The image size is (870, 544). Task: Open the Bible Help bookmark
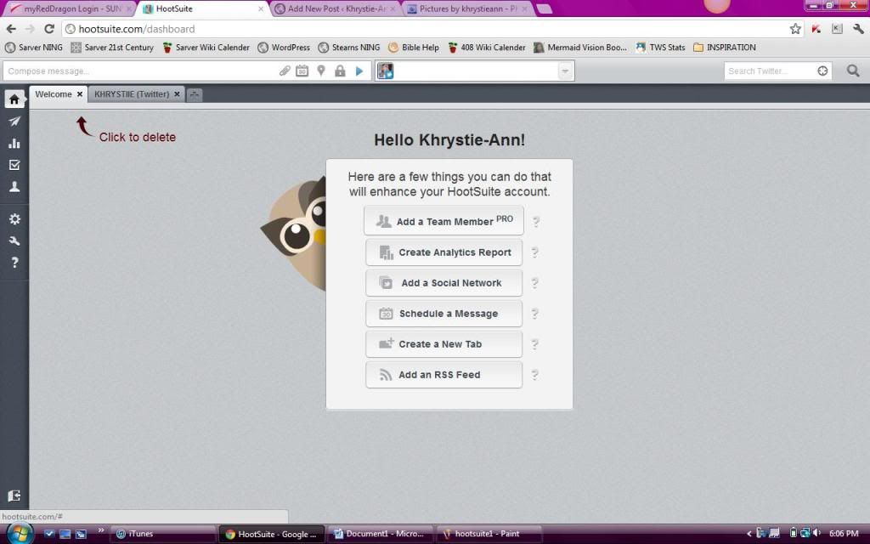pos(414,48)
